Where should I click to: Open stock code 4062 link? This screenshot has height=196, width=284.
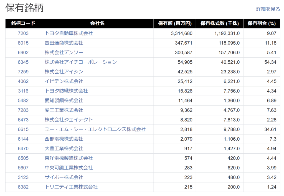(x=23, y=81)
